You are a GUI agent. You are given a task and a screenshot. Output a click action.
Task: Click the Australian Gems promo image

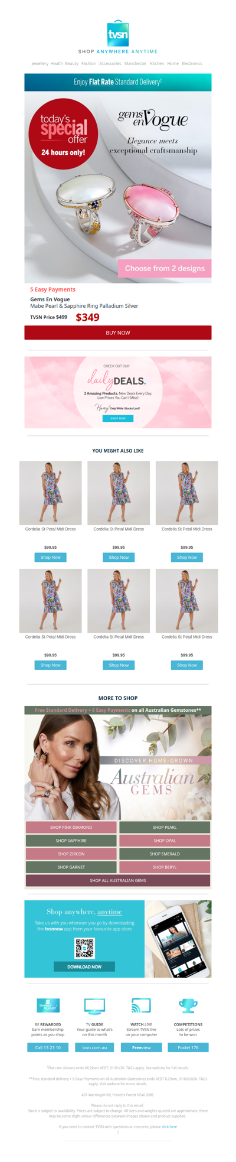click(x=118, y=767)
